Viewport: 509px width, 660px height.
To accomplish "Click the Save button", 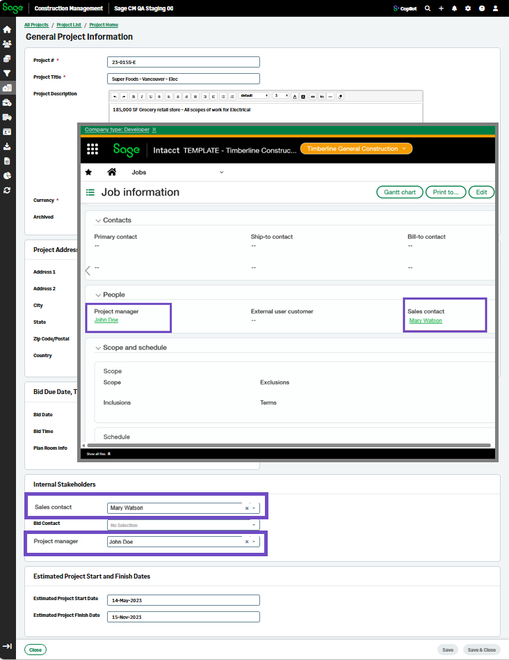I will pyautogui.click(x=448, y=650).
